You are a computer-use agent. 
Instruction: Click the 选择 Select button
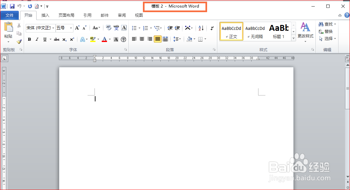coord(327,39)
